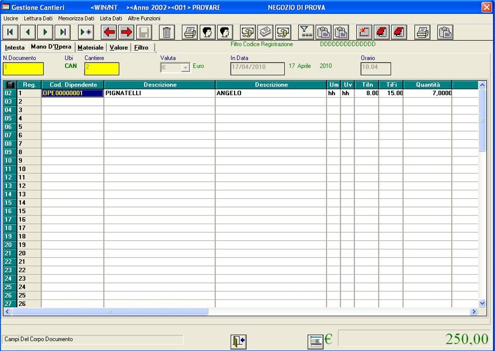495x351 pixels.
Task: Go to last record navigation button
Action: click(62, 32)
